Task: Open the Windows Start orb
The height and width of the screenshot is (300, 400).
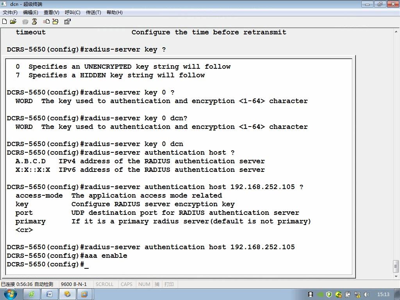Action: [10, 294]
